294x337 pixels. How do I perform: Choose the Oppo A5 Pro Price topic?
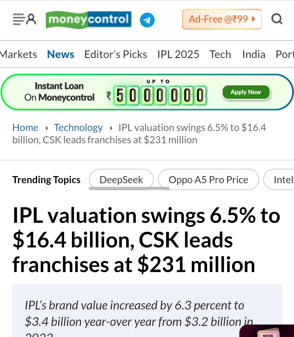click(x=208, y=180)
